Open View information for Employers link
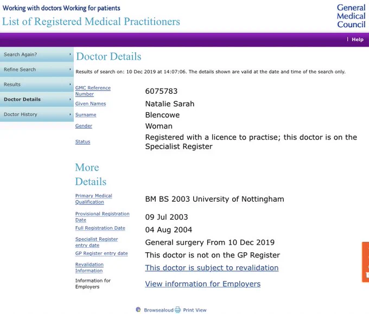The height and width of the screenshot is (314, 369). pos(203,284)
